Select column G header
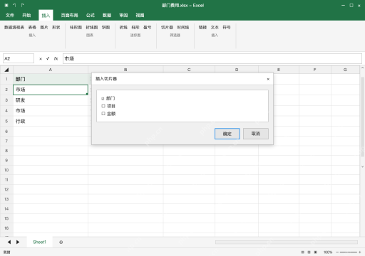This screenshot has width=365, height=256. (x=345, y=70)
